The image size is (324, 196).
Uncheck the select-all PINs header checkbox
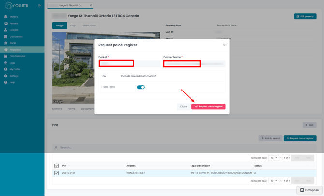pyautogui.click(x=57, y=166)
